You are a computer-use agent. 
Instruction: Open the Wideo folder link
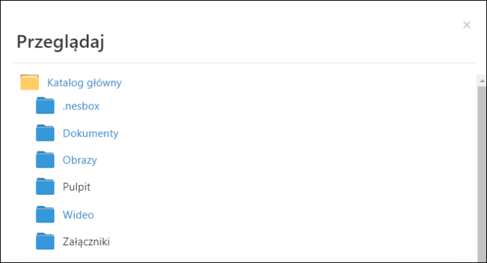pos(78,215)
